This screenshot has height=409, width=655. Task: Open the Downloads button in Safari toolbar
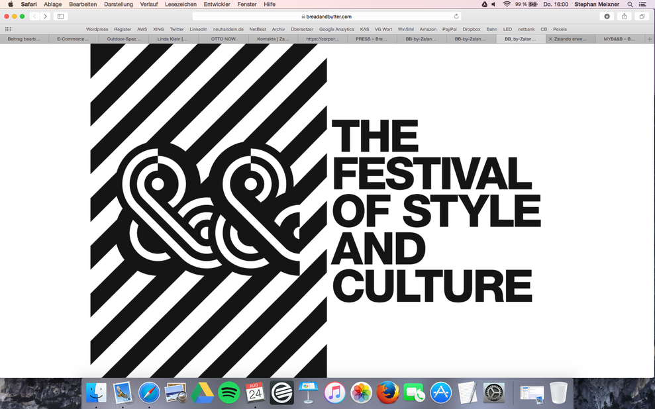(607, 17)
